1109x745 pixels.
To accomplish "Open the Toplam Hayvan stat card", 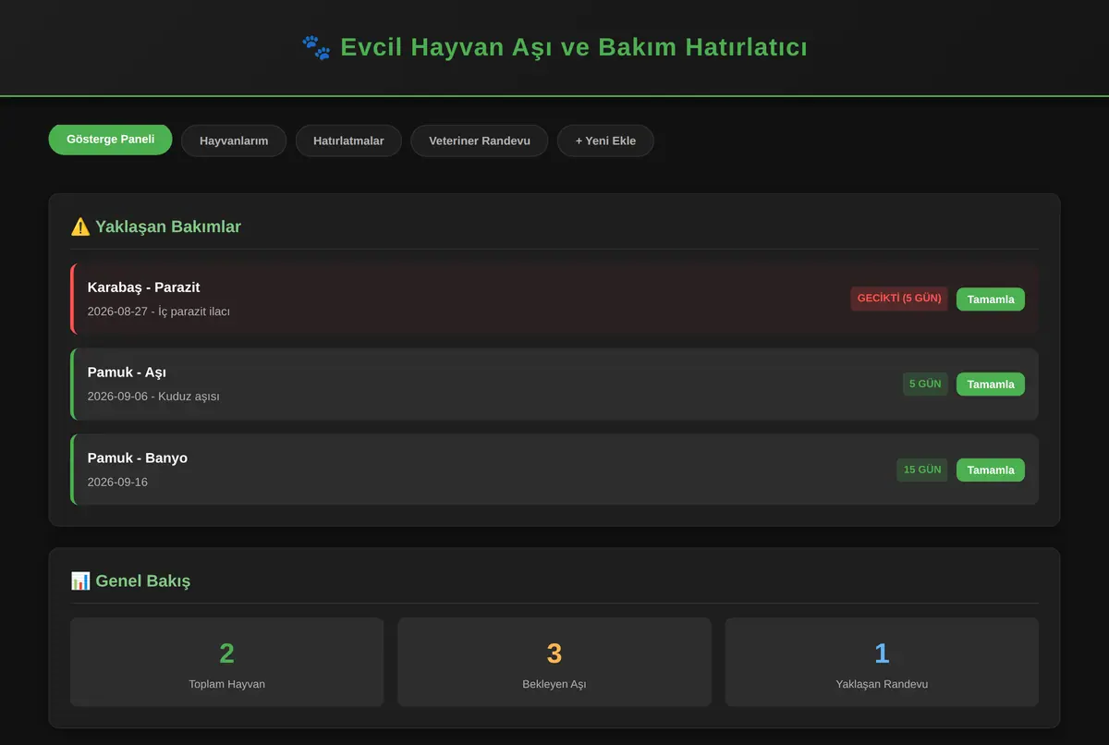I will coord(227,662).
